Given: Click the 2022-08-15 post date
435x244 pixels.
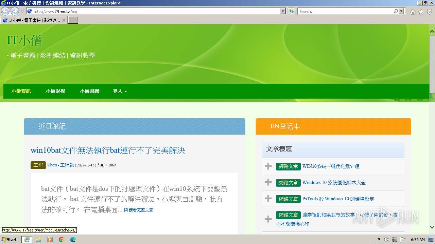Looking at the screenshot, I should click(86, 165).
